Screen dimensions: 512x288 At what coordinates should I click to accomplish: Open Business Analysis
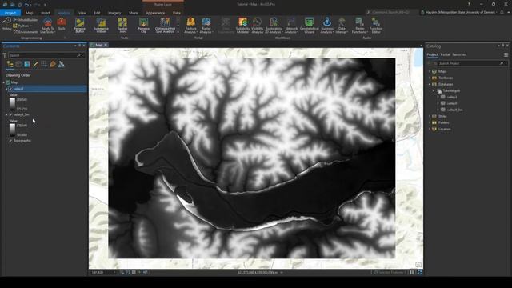point(327,26)
